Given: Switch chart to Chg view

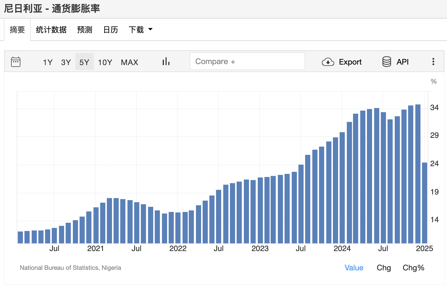Looking at the screenshot, I should 384,268.
